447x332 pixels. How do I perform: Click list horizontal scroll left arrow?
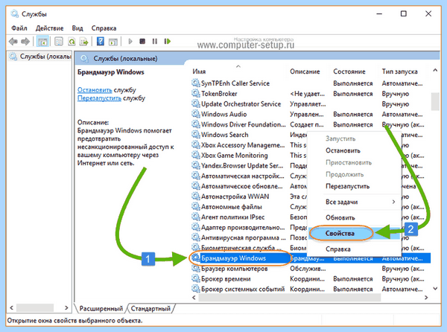pyautogui.click(x=194, y=298)
